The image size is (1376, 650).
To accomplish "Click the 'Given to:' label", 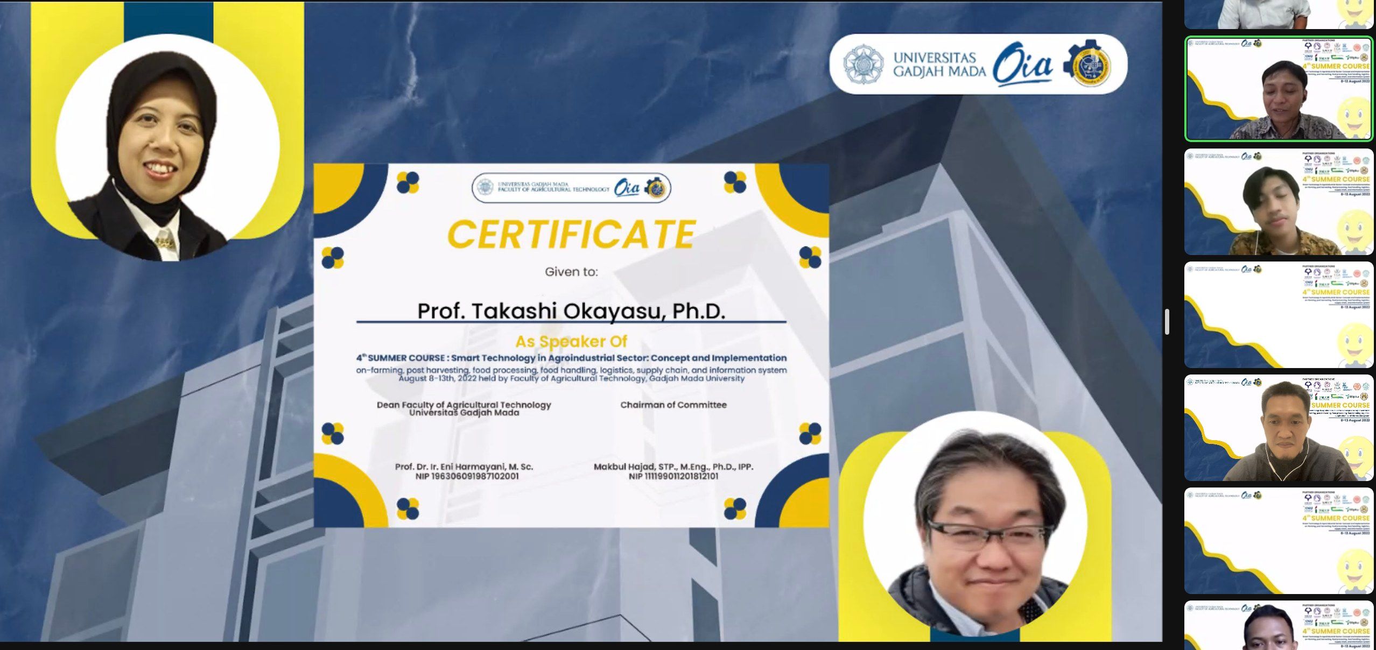I will click(571, 272).
